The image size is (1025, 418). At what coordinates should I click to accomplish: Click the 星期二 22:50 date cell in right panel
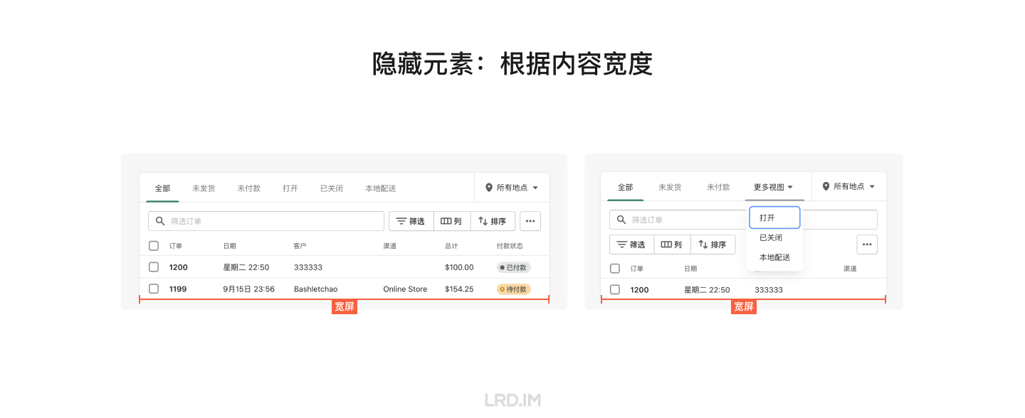pyautogui.click(x=707, y=289)
